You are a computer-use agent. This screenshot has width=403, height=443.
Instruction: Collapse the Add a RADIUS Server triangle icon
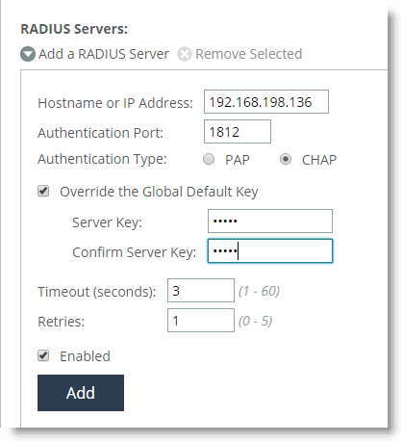(x=28, y=54)
